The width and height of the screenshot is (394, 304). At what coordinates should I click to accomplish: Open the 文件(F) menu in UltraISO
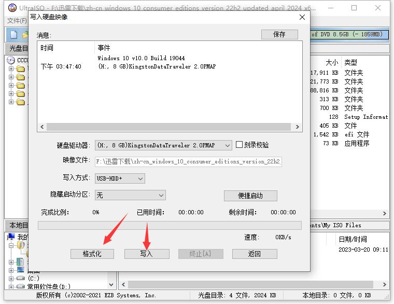(17, 21)
